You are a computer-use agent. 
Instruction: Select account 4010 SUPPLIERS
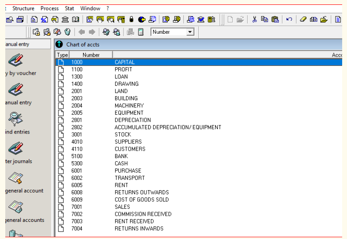(198, 142)
